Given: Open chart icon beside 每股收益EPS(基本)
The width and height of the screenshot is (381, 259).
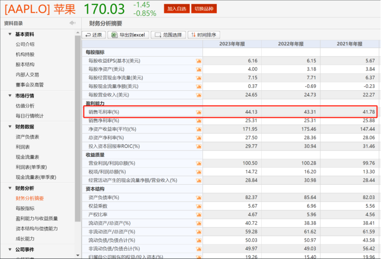Looking at the screenshot, I should (x=199, y=61).
